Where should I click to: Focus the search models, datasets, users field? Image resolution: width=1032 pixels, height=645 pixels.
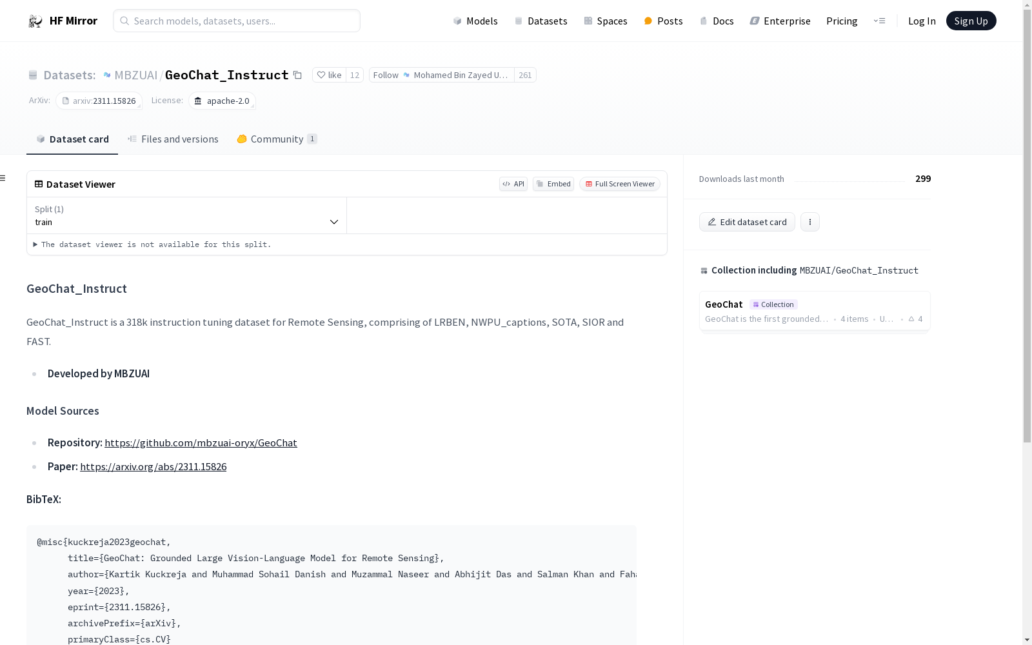point(237,21)
